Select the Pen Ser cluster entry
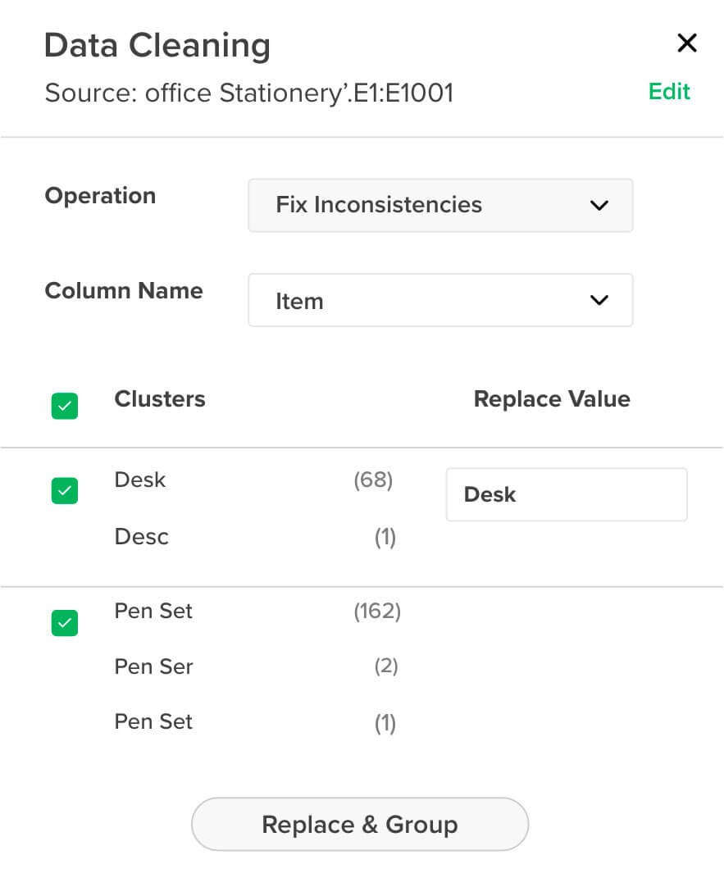The image size is (724, 896). click(x=153, y=666)
